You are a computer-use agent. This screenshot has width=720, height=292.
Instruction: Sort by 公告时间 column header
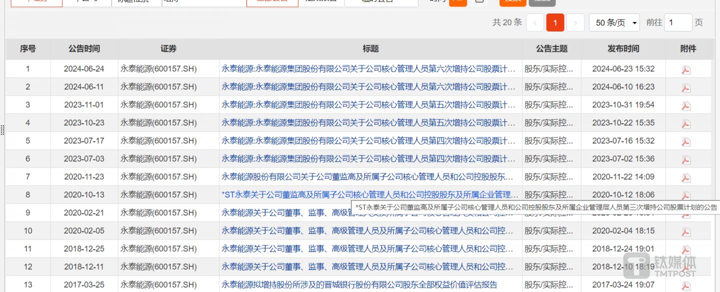(x=84, y=48)
